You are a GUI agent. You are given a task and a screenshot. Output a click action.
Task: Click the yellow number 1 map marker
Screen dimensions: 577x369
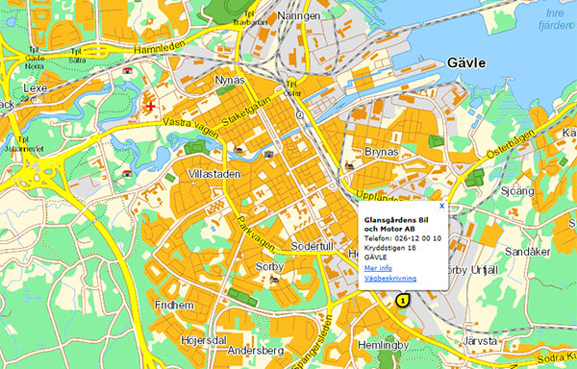[x=403, y=300]
